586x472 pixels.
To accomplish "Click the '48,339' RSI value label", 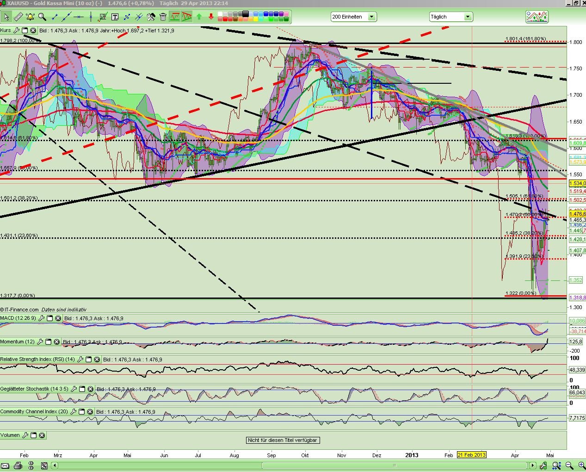I will point(577,370).
